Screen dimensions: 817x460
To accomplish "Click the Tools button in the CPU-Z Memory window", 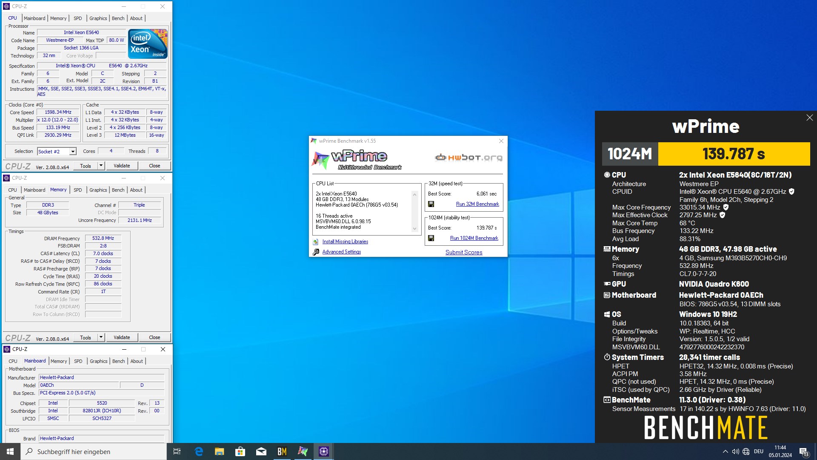I will [x=86, y=337].
